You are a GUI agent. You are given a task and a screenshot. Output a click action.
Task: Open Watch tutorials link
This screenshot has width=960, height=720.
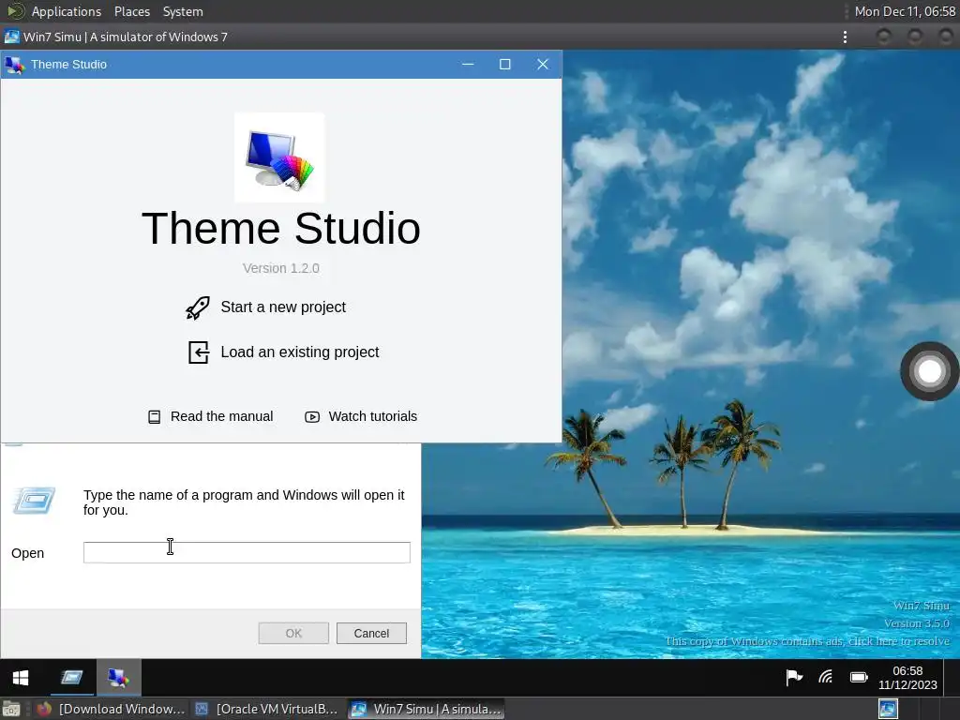pyautogui.click(x=361, y=417)
